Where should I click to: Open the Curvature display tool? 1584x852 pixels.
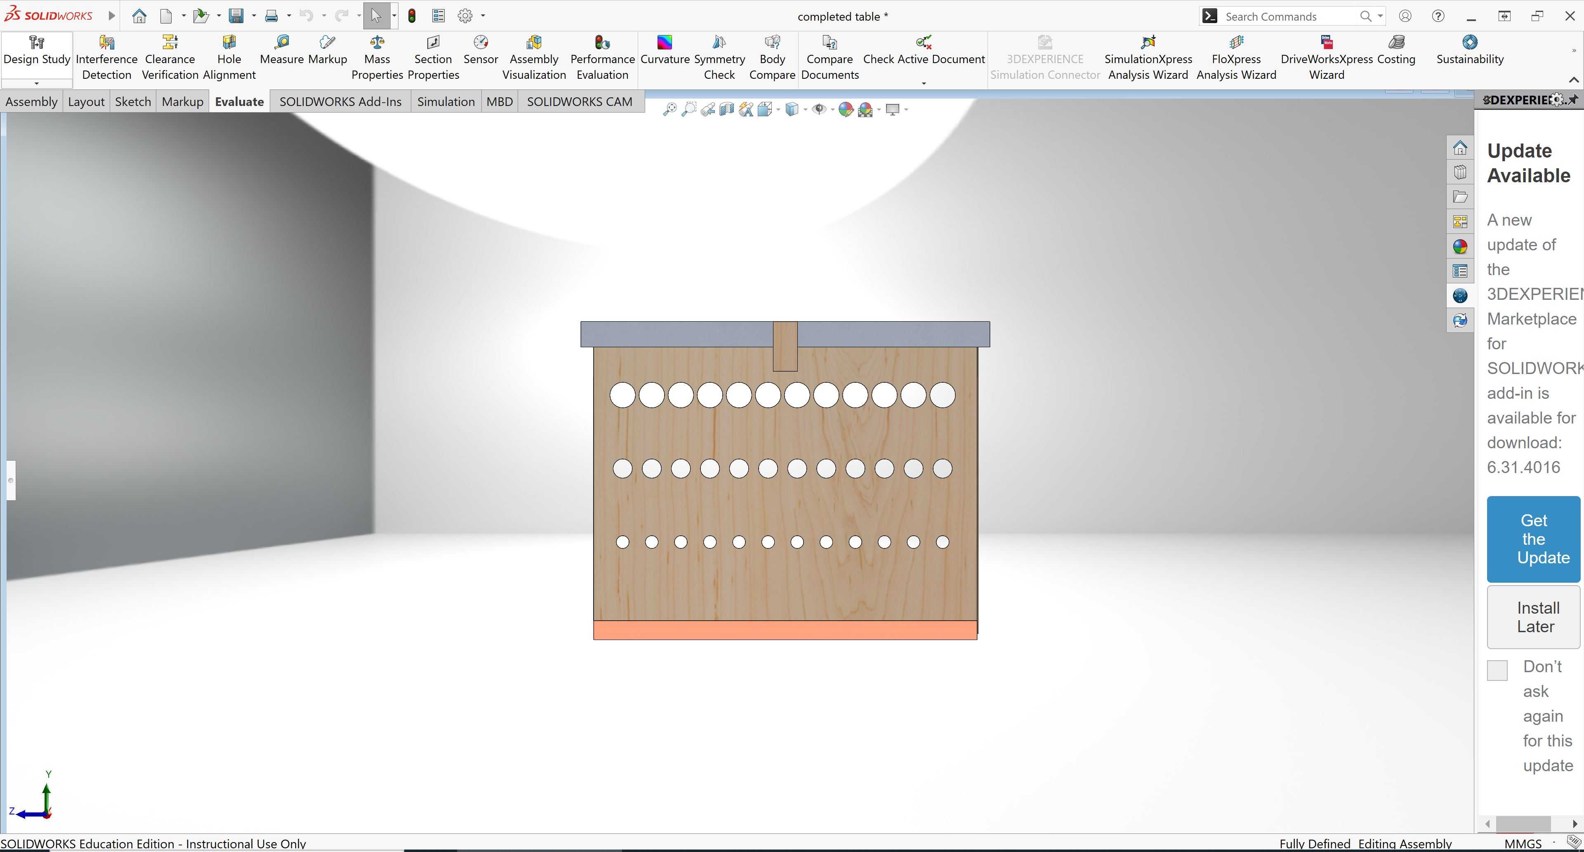click(x=665, y=50)
